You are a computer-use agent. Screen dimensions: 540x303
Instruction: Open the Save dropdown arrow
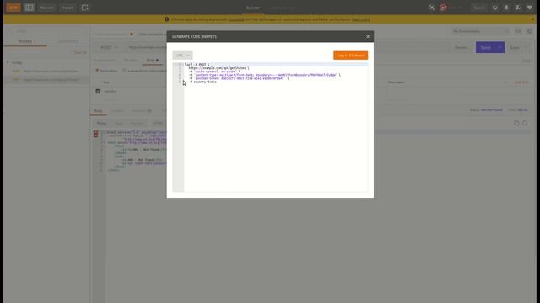tap(526, 47)
